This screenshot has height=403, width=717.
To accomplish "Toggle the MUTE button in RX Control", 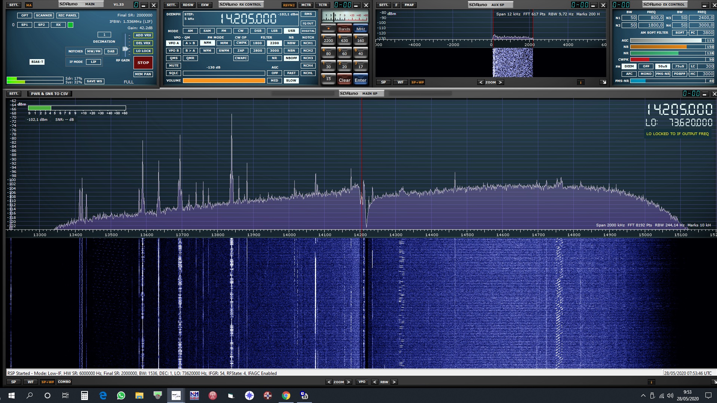I will point(174,65).
